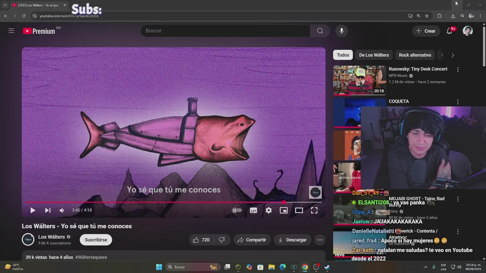Toggle the autoplay switch

point(237,210)
